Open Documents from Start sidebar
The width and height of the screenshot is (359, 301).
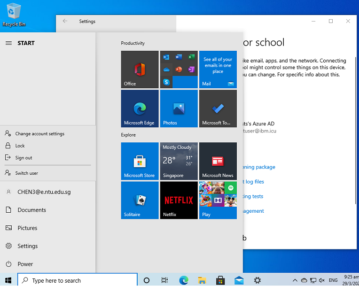[x=48, y=210]
